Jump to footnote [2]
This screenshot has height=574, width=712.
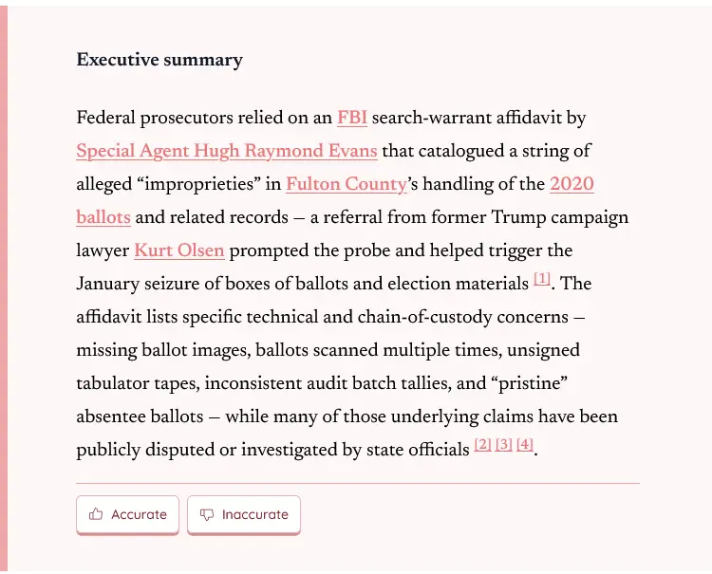[483, 445]
